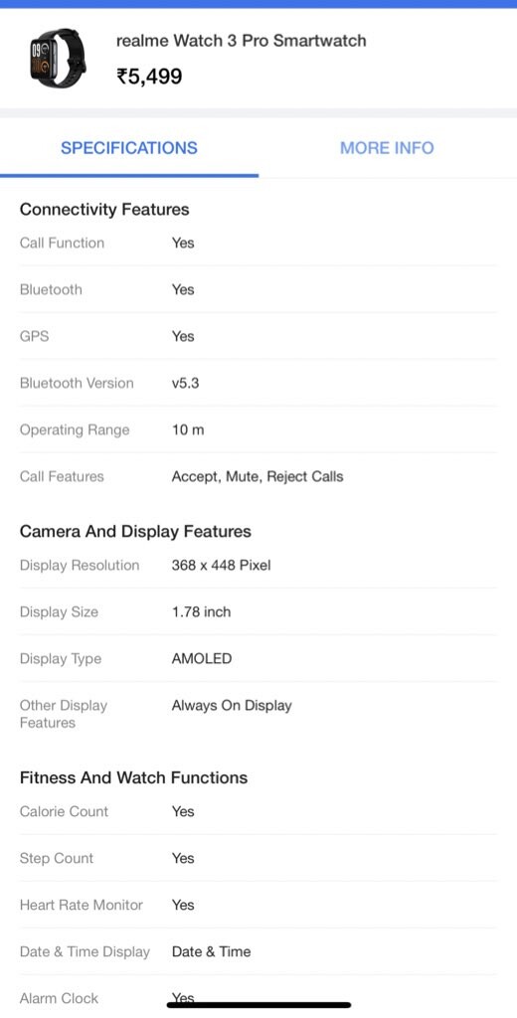The width and height of the screenshot is (517, 1018).
Task: Select the Connectivity Features section heading
Action: (x=104, y=210)
